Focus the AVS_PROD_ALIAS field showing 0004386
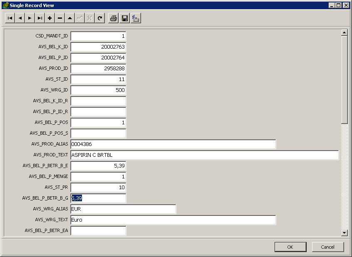 tap(173, 144)
